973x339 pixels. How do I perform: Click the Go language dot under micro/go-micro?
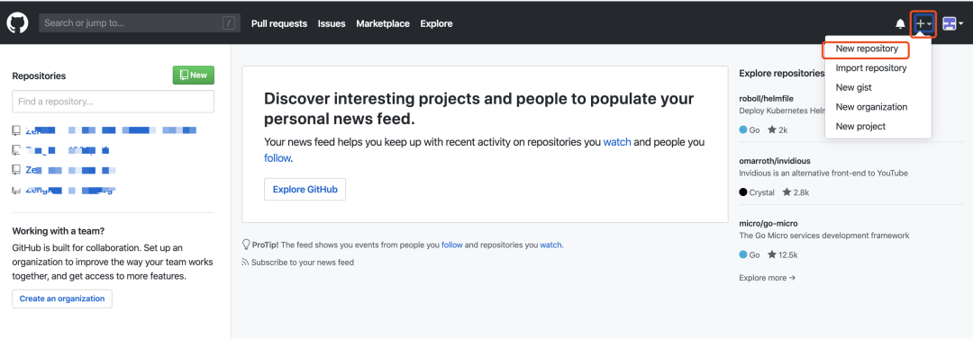pyautogui.click(x=742, y=254)
